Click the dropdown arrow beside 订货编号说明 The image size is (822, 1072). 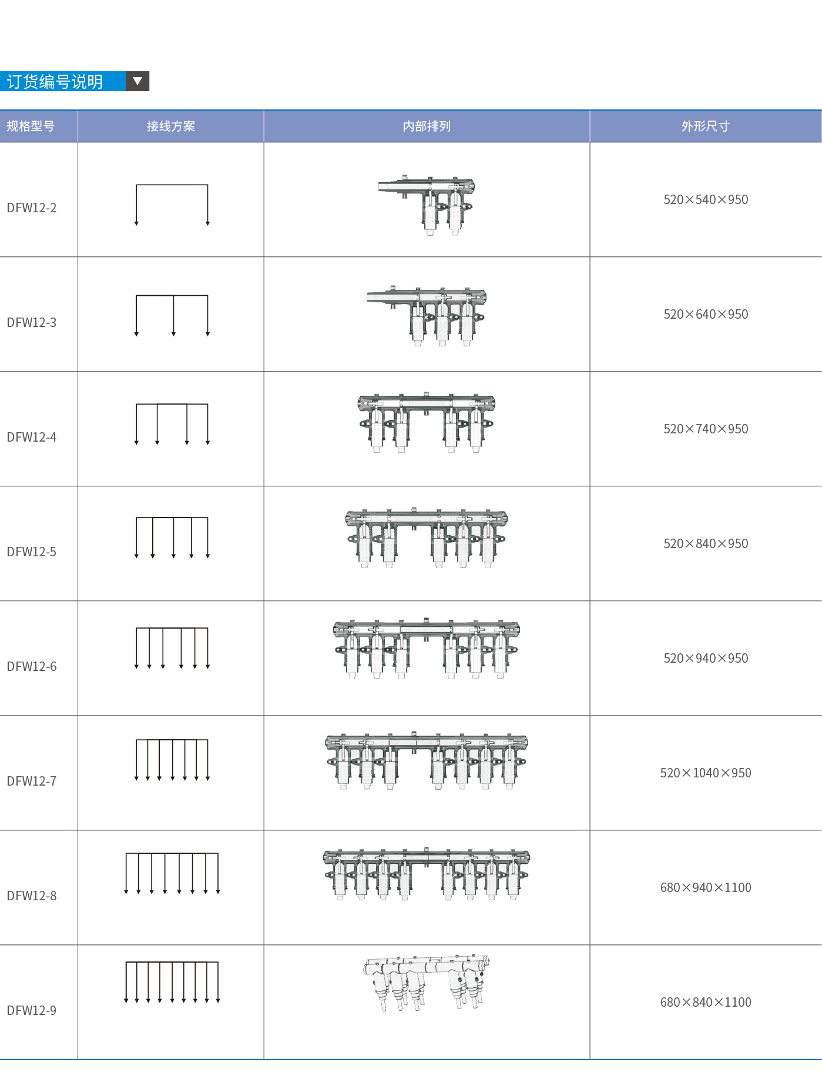137,81
